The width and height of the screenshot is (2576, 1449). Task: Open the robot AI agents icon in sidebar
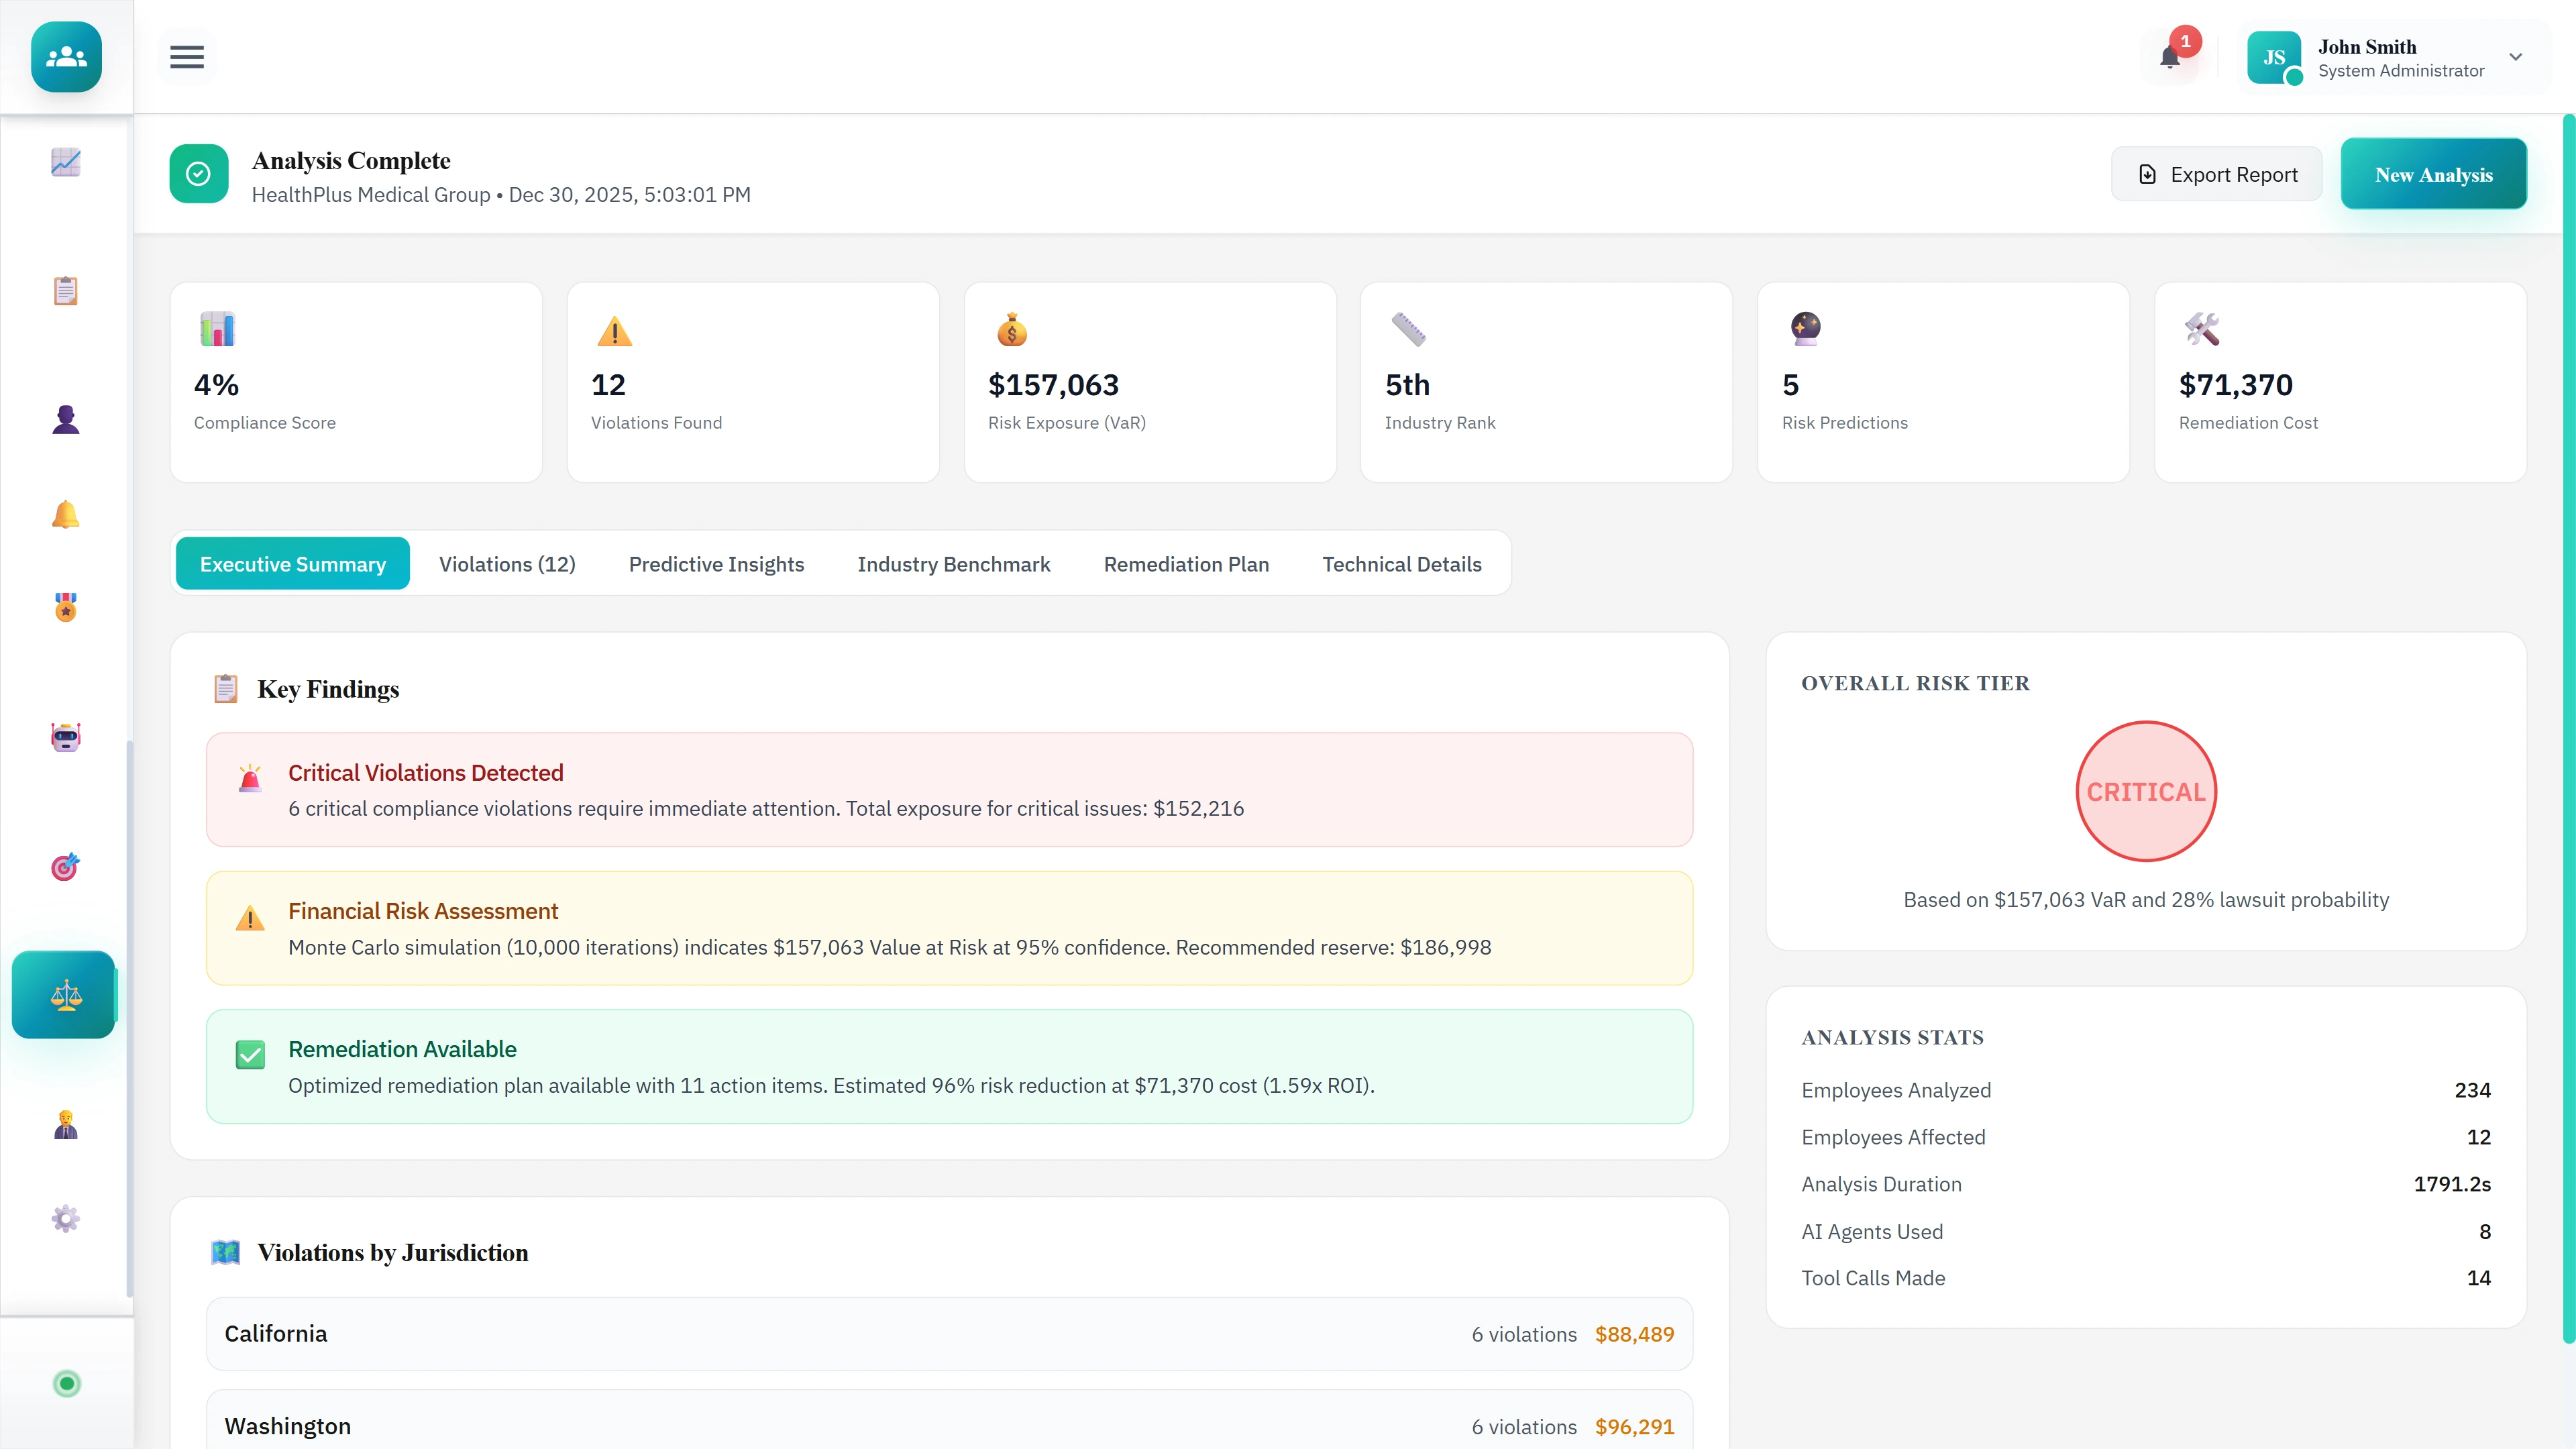pyautogui.click(x=64, y=737)
